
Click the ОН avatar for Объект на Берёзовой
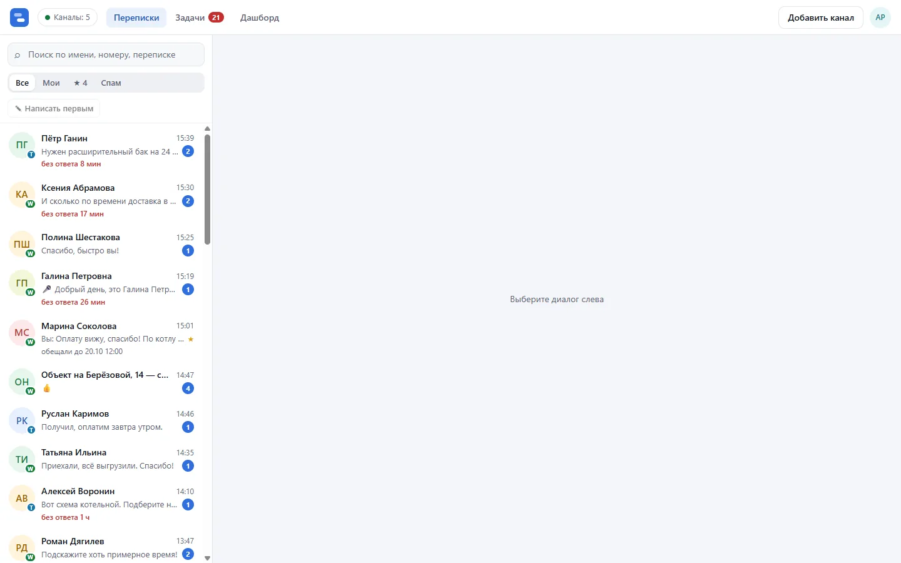(22, 382)
